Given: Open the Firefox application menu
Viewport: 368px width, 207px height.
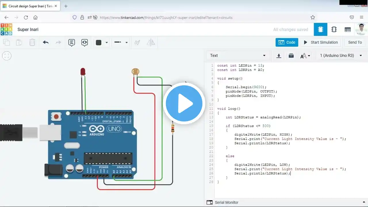Looking at the screenshot, I should pos(362,18).
